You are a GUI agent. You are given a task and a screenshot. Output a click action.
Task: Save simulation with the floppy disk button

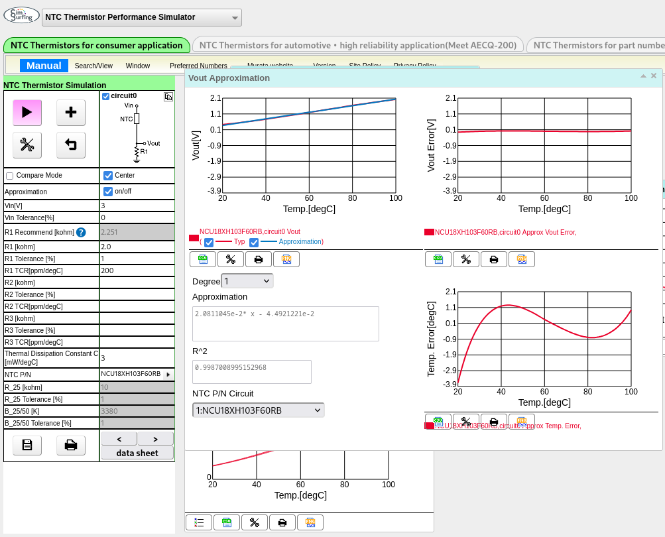(x=27, y=445)
